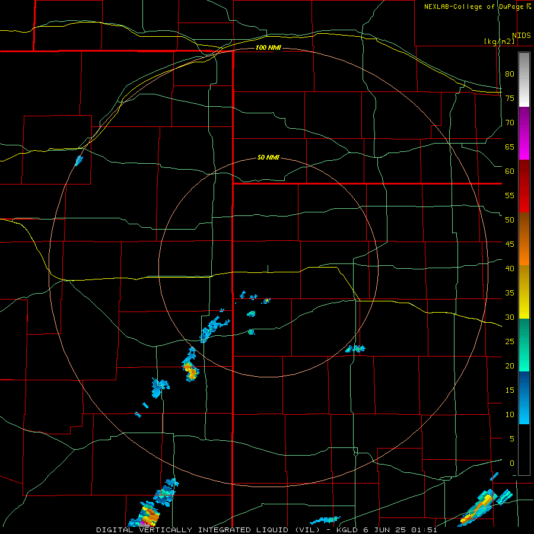Viewport: 534px width, 534px height.
Task: Pick the brown-orange segment of color bar
Action: [524, 239]
